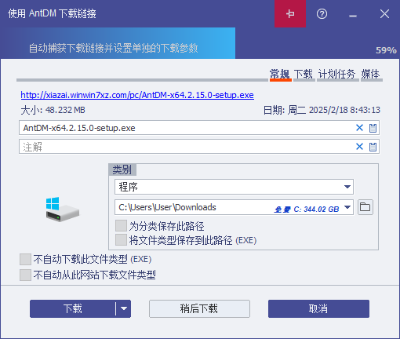Click the 下载 button
This screenshot has width=400, height=339.
click(x=72, y=308)
